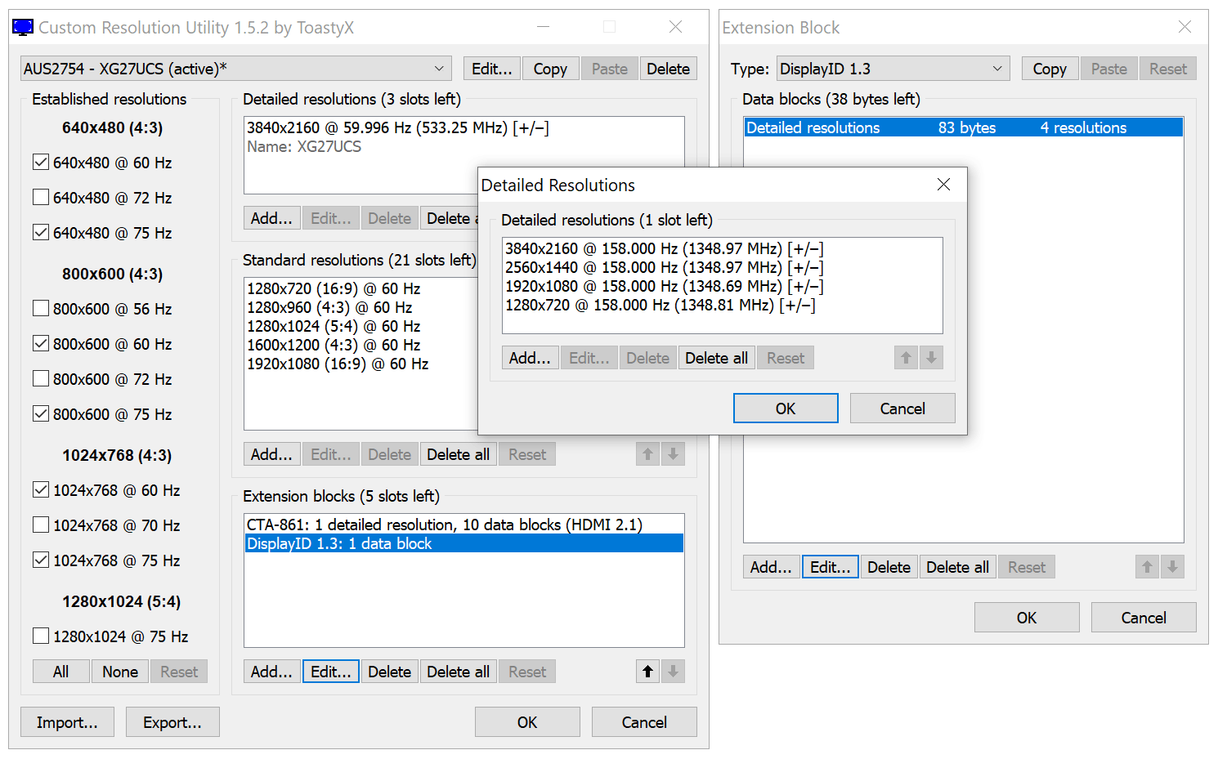Toggle the 1280x1024 @ 75 Hz checkbox

click(41, 636)
